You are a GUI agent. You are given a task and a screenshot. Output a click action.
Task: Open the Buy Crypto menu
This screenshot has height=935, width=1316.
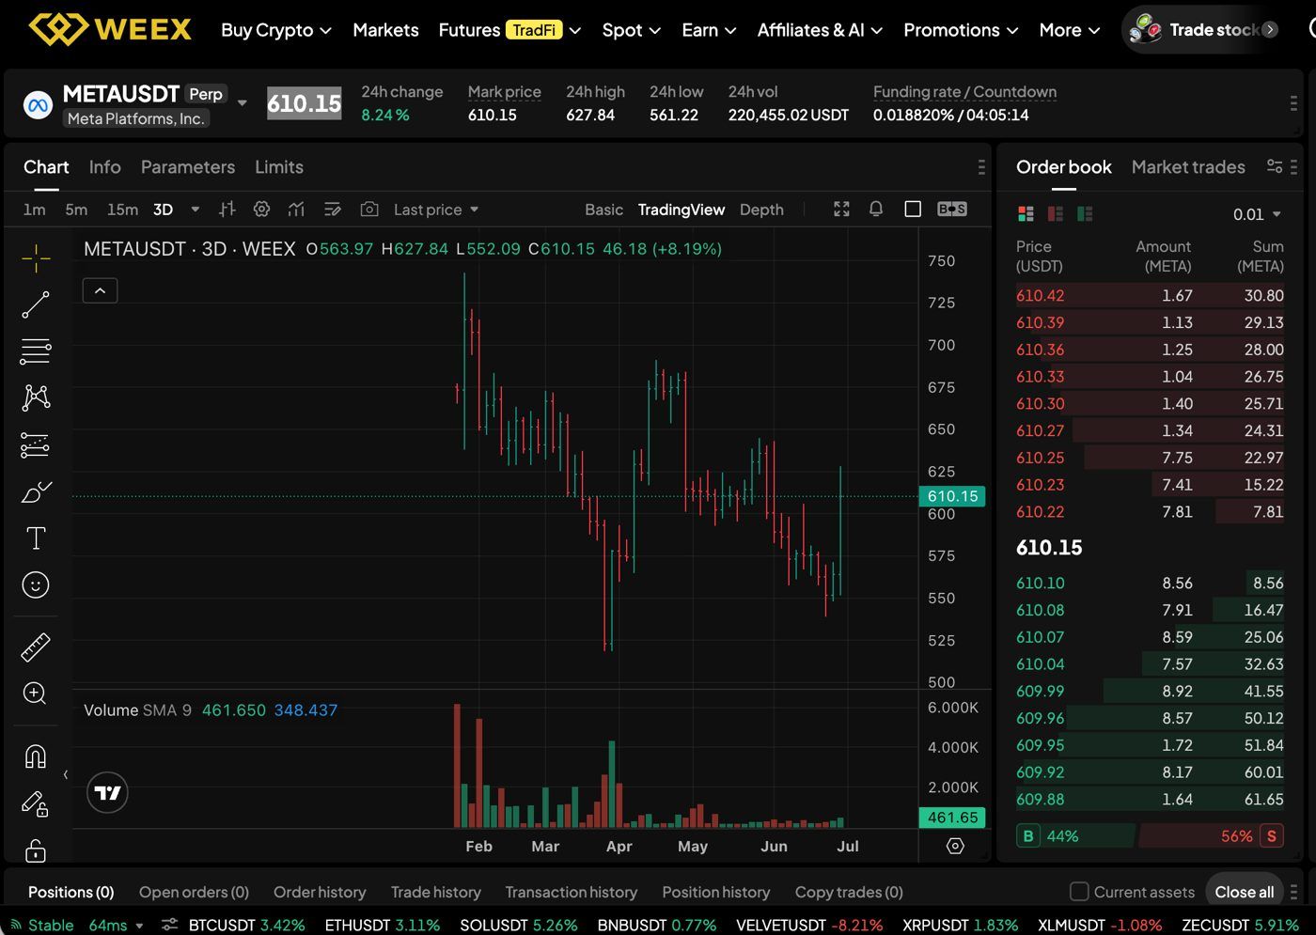[276, 30]
